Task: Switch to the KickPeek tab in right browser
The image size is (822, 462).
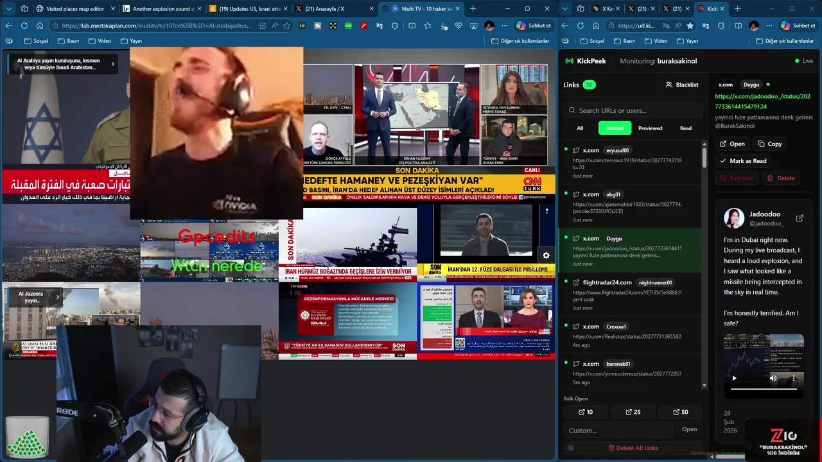Action: 712,8
